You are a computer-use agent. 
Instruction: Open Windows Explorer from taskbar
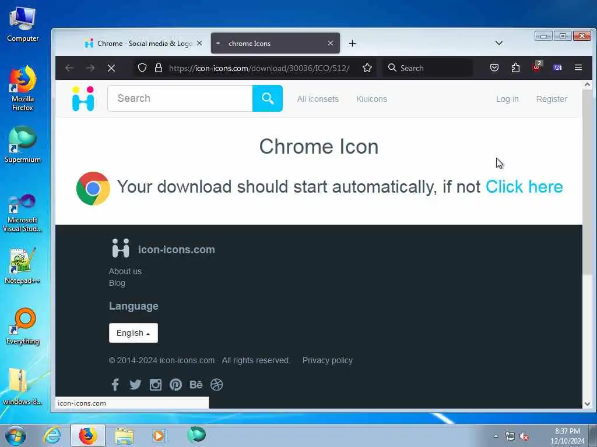coord(125,435)
